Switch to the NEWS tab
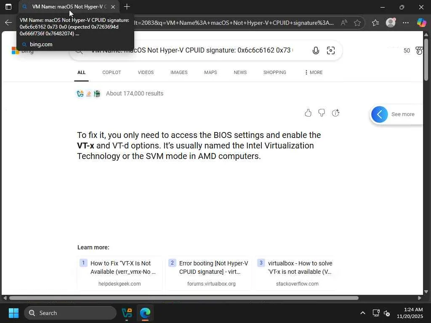 click(240, 72)
